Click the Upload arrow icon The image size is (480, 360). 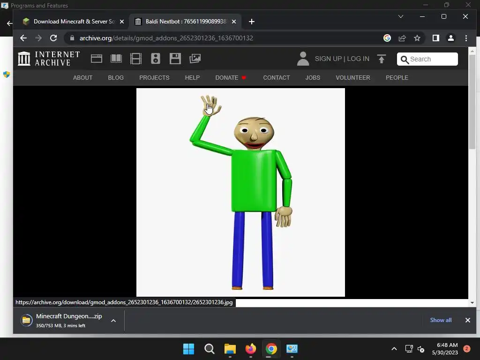click(x=382, y=59)
